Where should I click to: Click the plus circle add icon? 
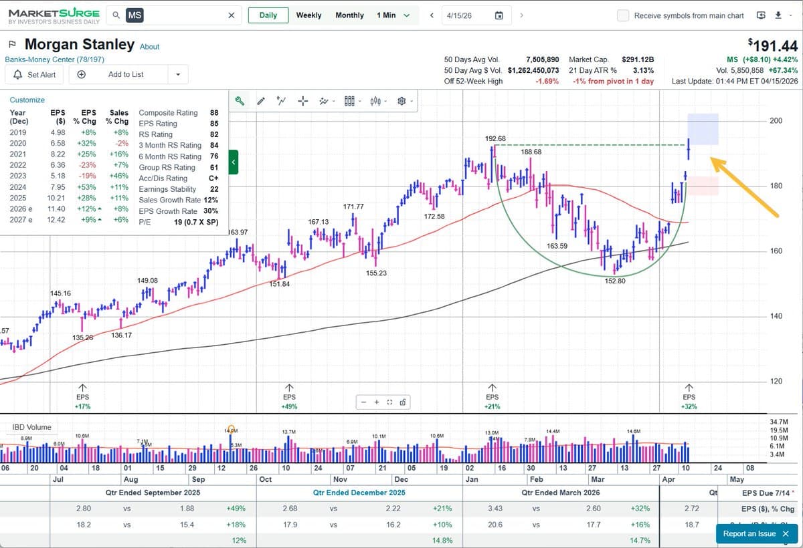tap(80, 74)
